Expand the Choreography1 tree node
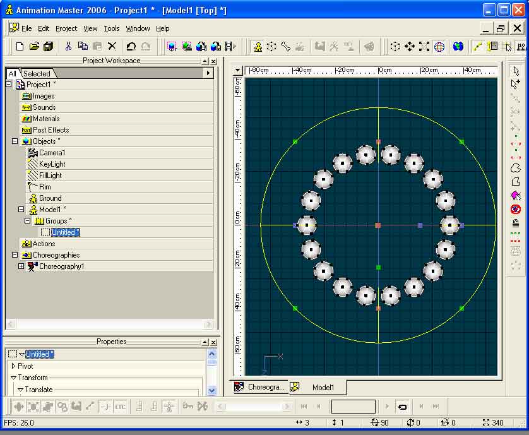The image size is (529, 435). pos(21,266)
